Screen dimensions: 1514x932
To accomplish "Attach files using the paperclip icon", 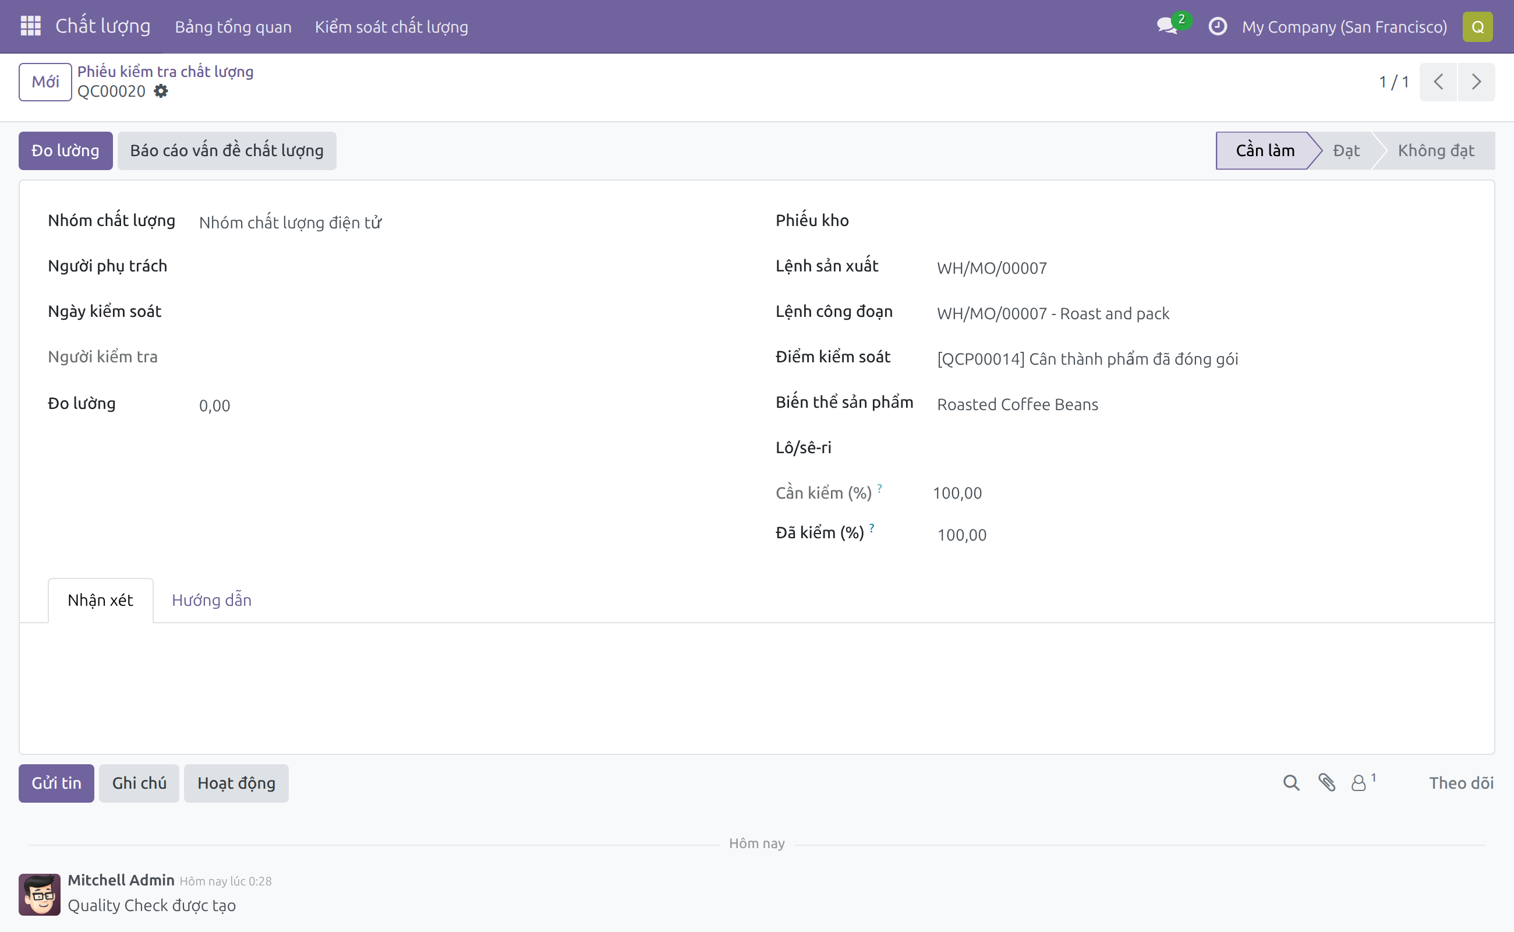I will tap(1326, 783).
